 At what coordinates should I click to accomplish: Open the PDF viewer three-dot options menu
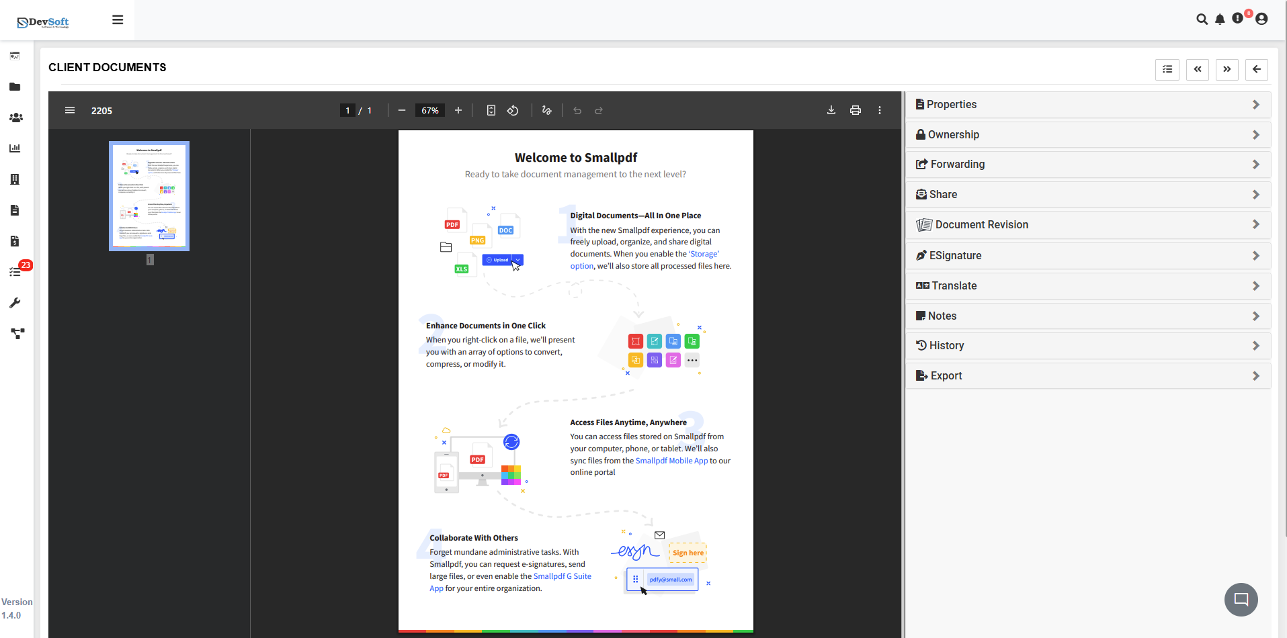click(880, 110)
